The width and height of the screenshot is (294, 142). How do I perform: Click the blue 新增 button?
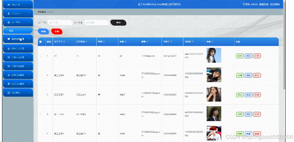pyautogui.click(x=43, y=31)
